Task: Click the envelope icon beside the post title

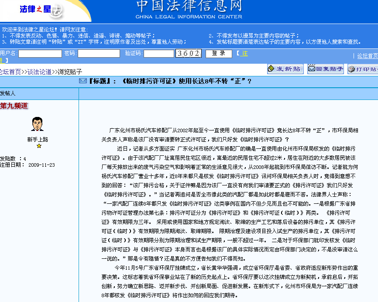Action: pos(82,81)
